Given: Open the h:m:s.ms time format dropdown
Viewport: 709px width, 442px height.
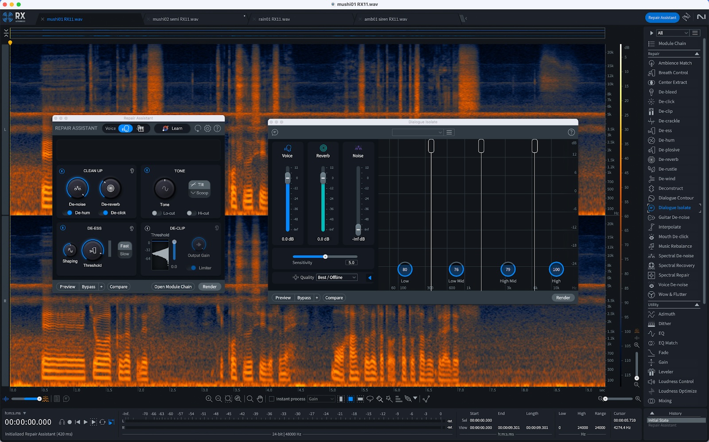Looking at the screenshot, I should point(16,413).
